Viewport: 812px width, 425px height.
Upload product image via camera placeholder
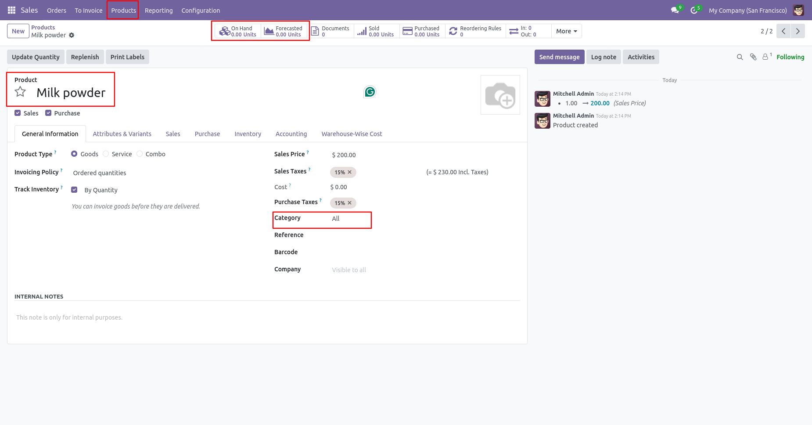[500, 95]
